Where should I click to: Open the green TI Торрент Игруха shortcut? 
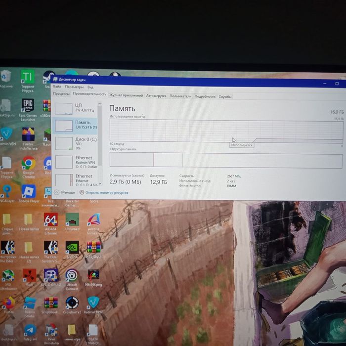[x=28, y=81]
